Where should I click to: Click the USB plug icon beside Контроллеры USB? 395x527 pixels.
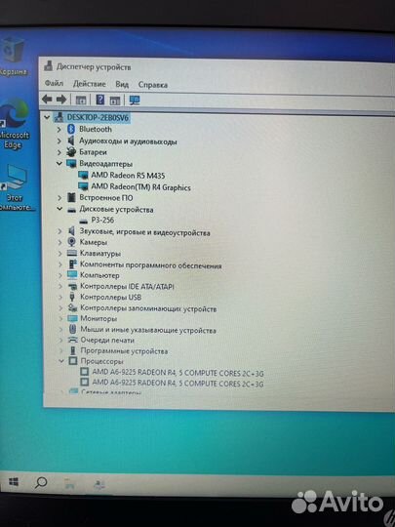(72, 297)
